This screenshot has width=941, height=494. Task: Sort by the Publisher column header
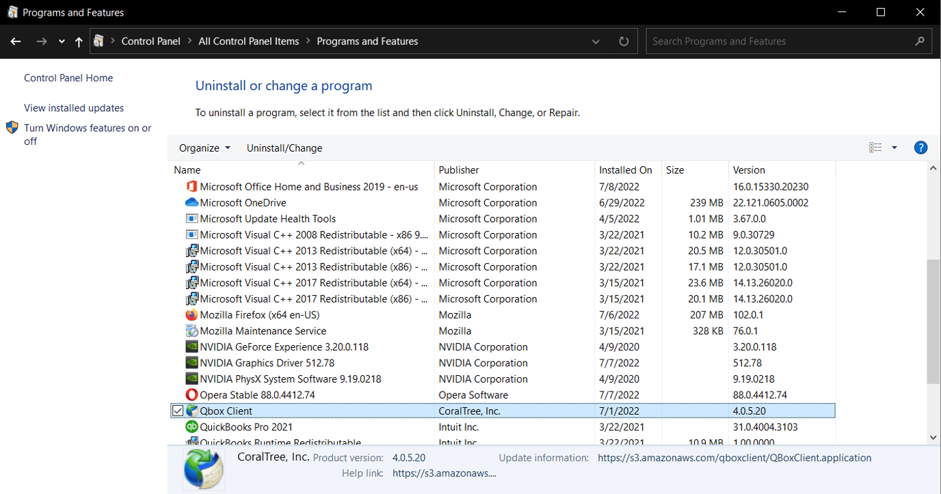pos(459,170)
